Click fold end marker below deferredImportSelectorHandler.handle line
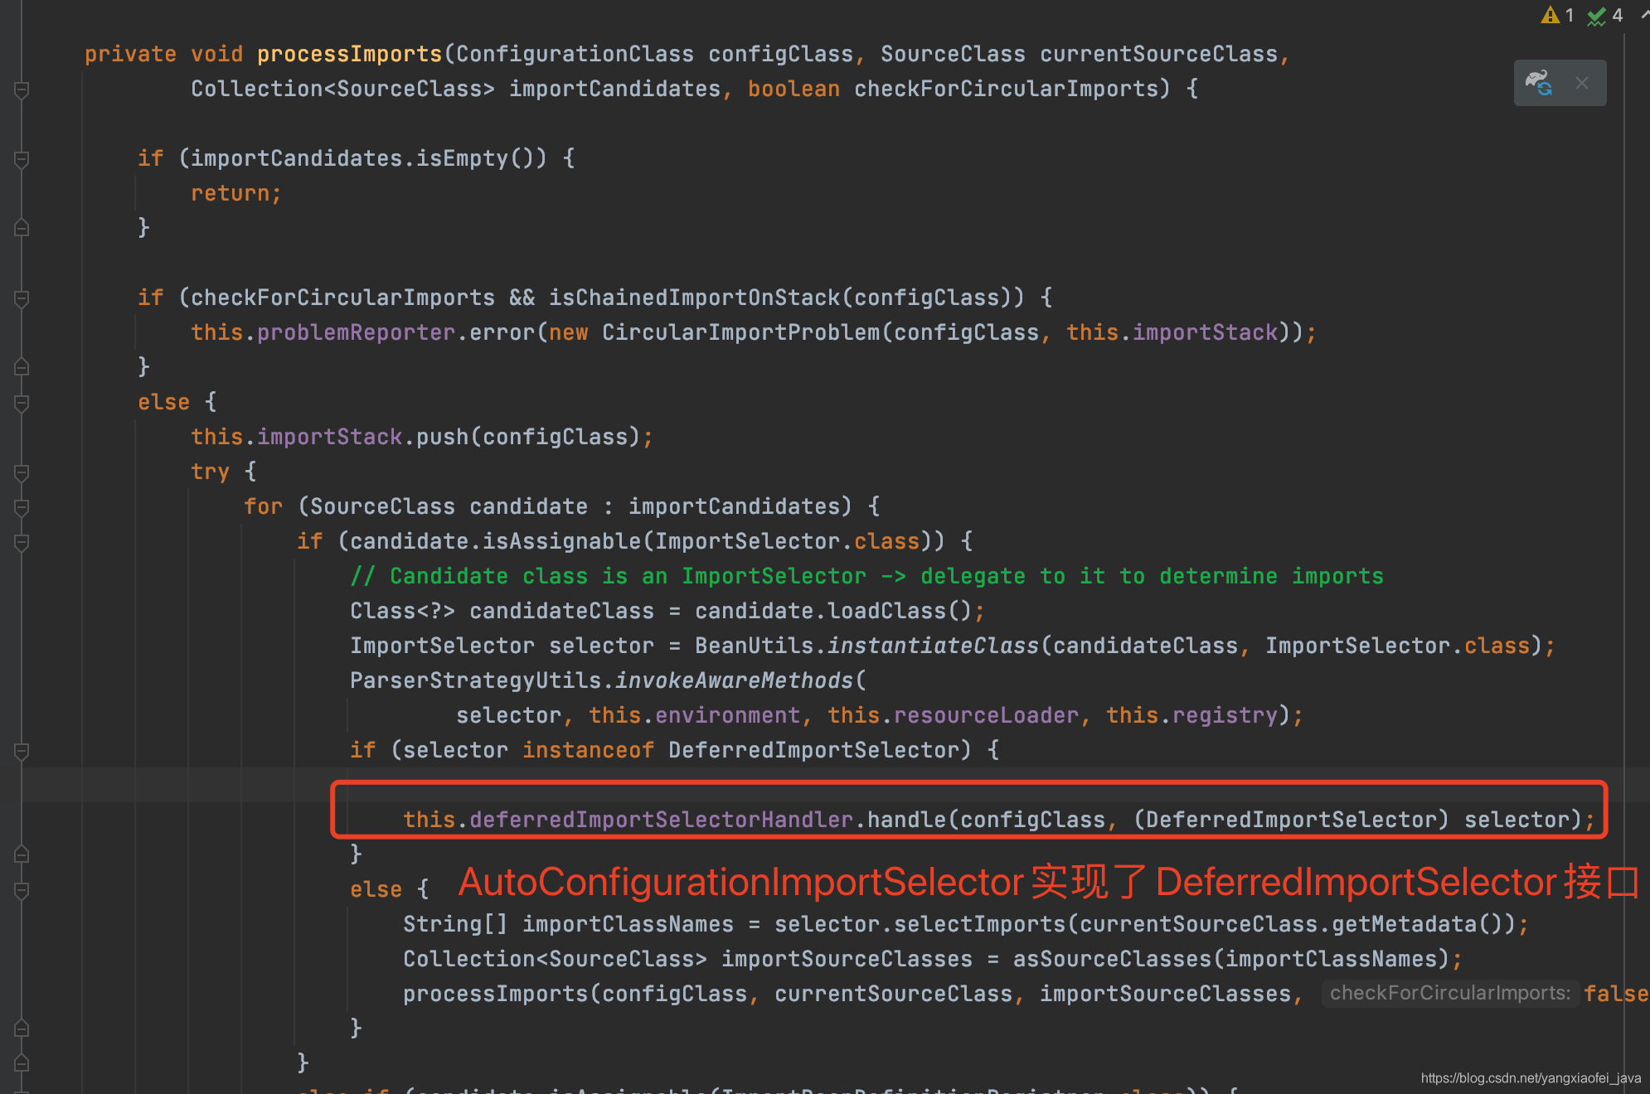The width and height of the screenshot is (1650, 1094). 22,854
